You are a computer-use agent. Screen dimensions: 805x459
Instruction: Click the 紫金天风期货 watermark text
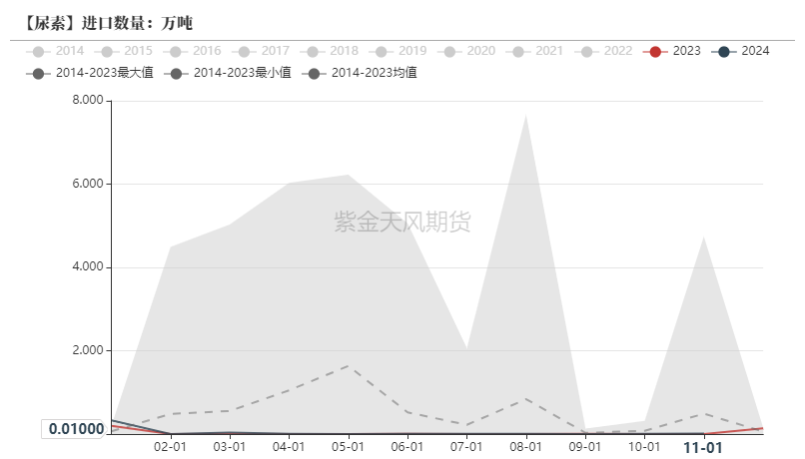(x=402, y=222)
